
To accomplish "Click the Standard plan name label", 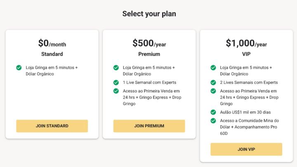I will pyautogui.click(x=52, y=54).
